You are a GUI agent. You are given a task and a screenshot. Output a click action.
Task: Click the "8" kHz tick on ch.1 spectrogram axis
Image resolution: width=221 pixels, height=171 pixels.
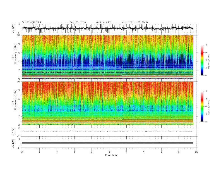tap(19, 44)
